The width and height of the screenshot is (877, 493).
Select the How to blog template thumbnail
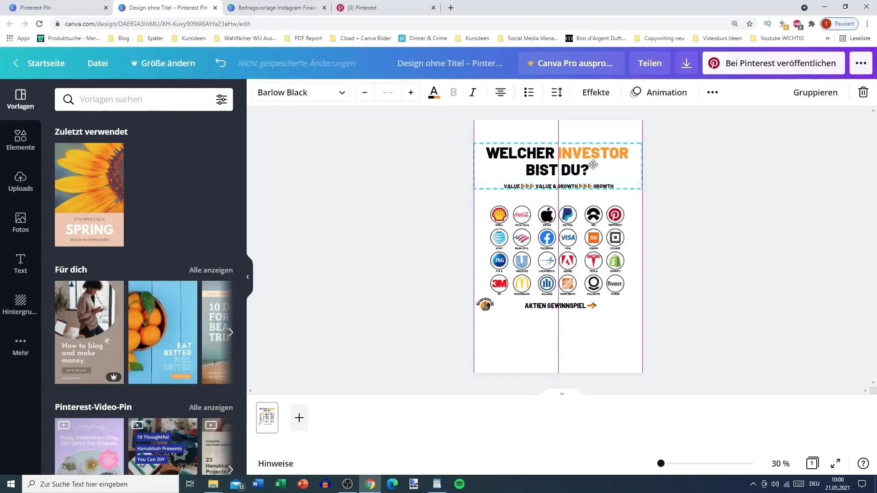pyautogui.click(x=89, y=332)
